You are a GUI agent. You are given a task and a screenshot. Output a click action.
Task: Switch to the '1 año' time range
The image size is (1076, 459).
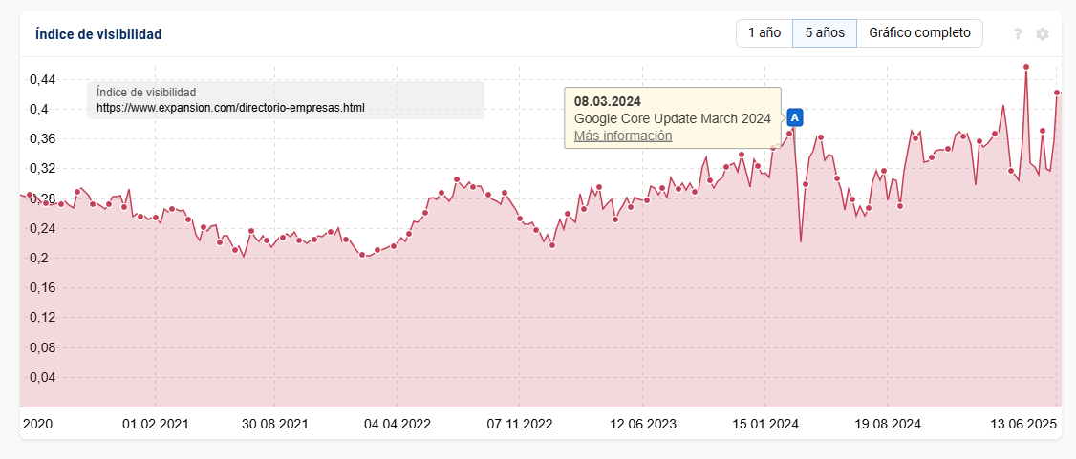pyautogui.click(x=764, y=33)
